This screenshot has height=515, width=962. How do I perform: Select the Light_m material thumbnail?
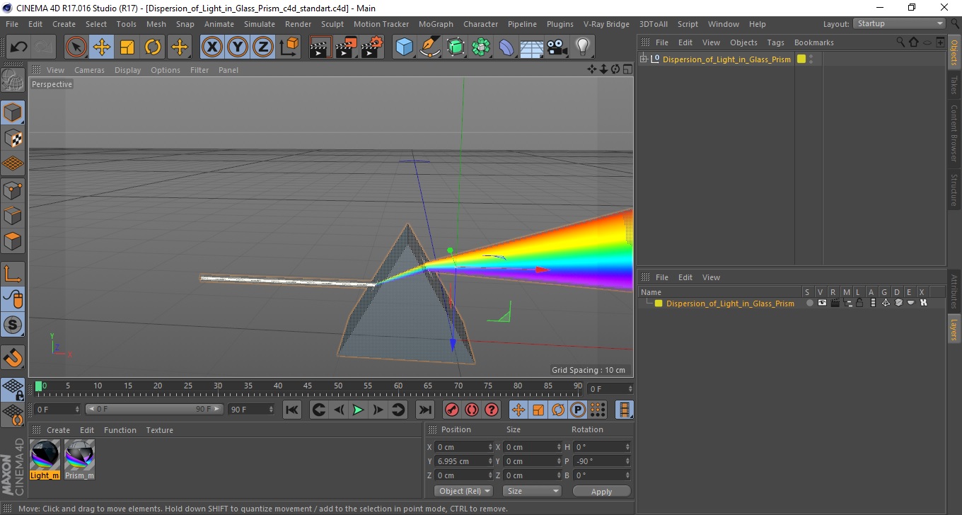tap(45, 459)
